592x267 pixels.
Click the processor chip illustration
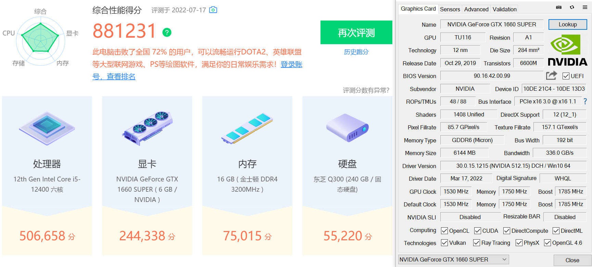click(47, 128)
